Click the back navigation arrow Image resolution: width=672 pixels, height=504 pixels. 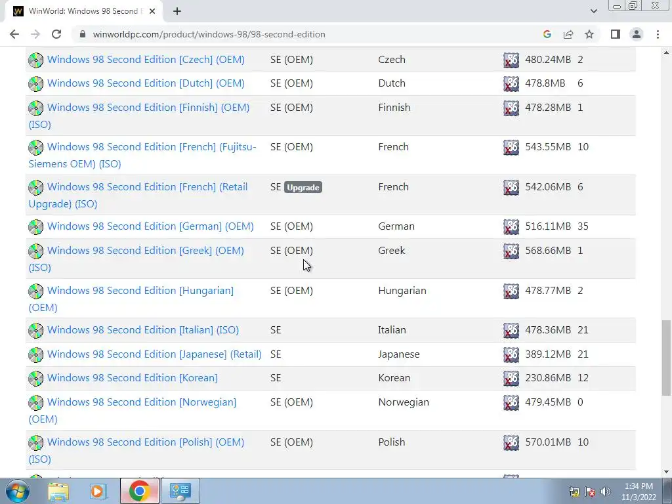[x=14, y=34]
